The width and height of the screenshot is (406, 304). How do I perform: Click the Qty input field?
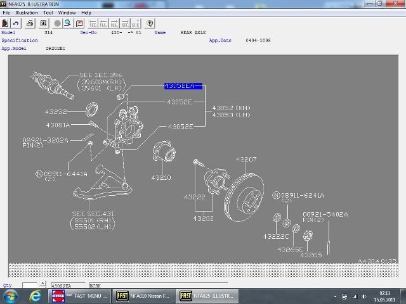tap(30, 286)
